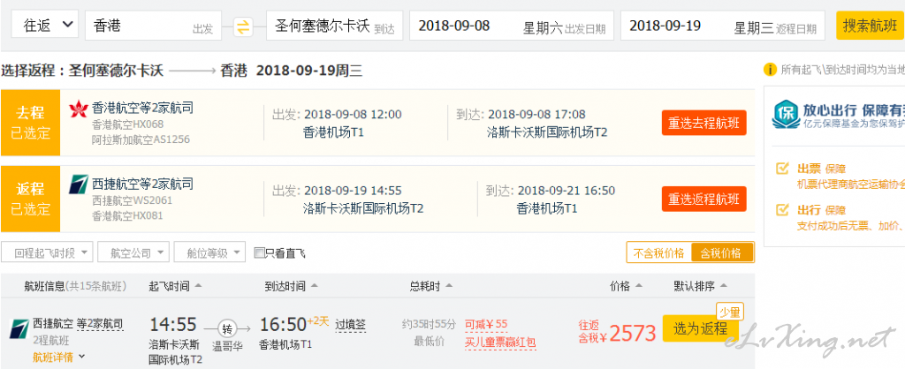Open the 回程起飞时段 filter dropdown
Viewport: 905px width, 369px height.
tap(48, 252)
